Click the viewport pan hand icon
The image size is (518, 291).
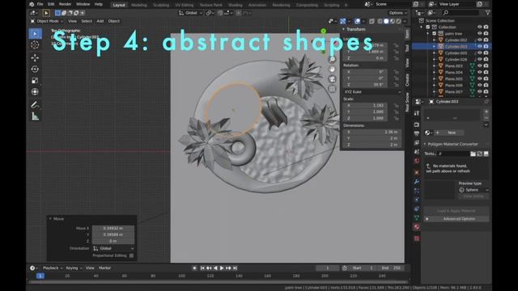point(332,70)
